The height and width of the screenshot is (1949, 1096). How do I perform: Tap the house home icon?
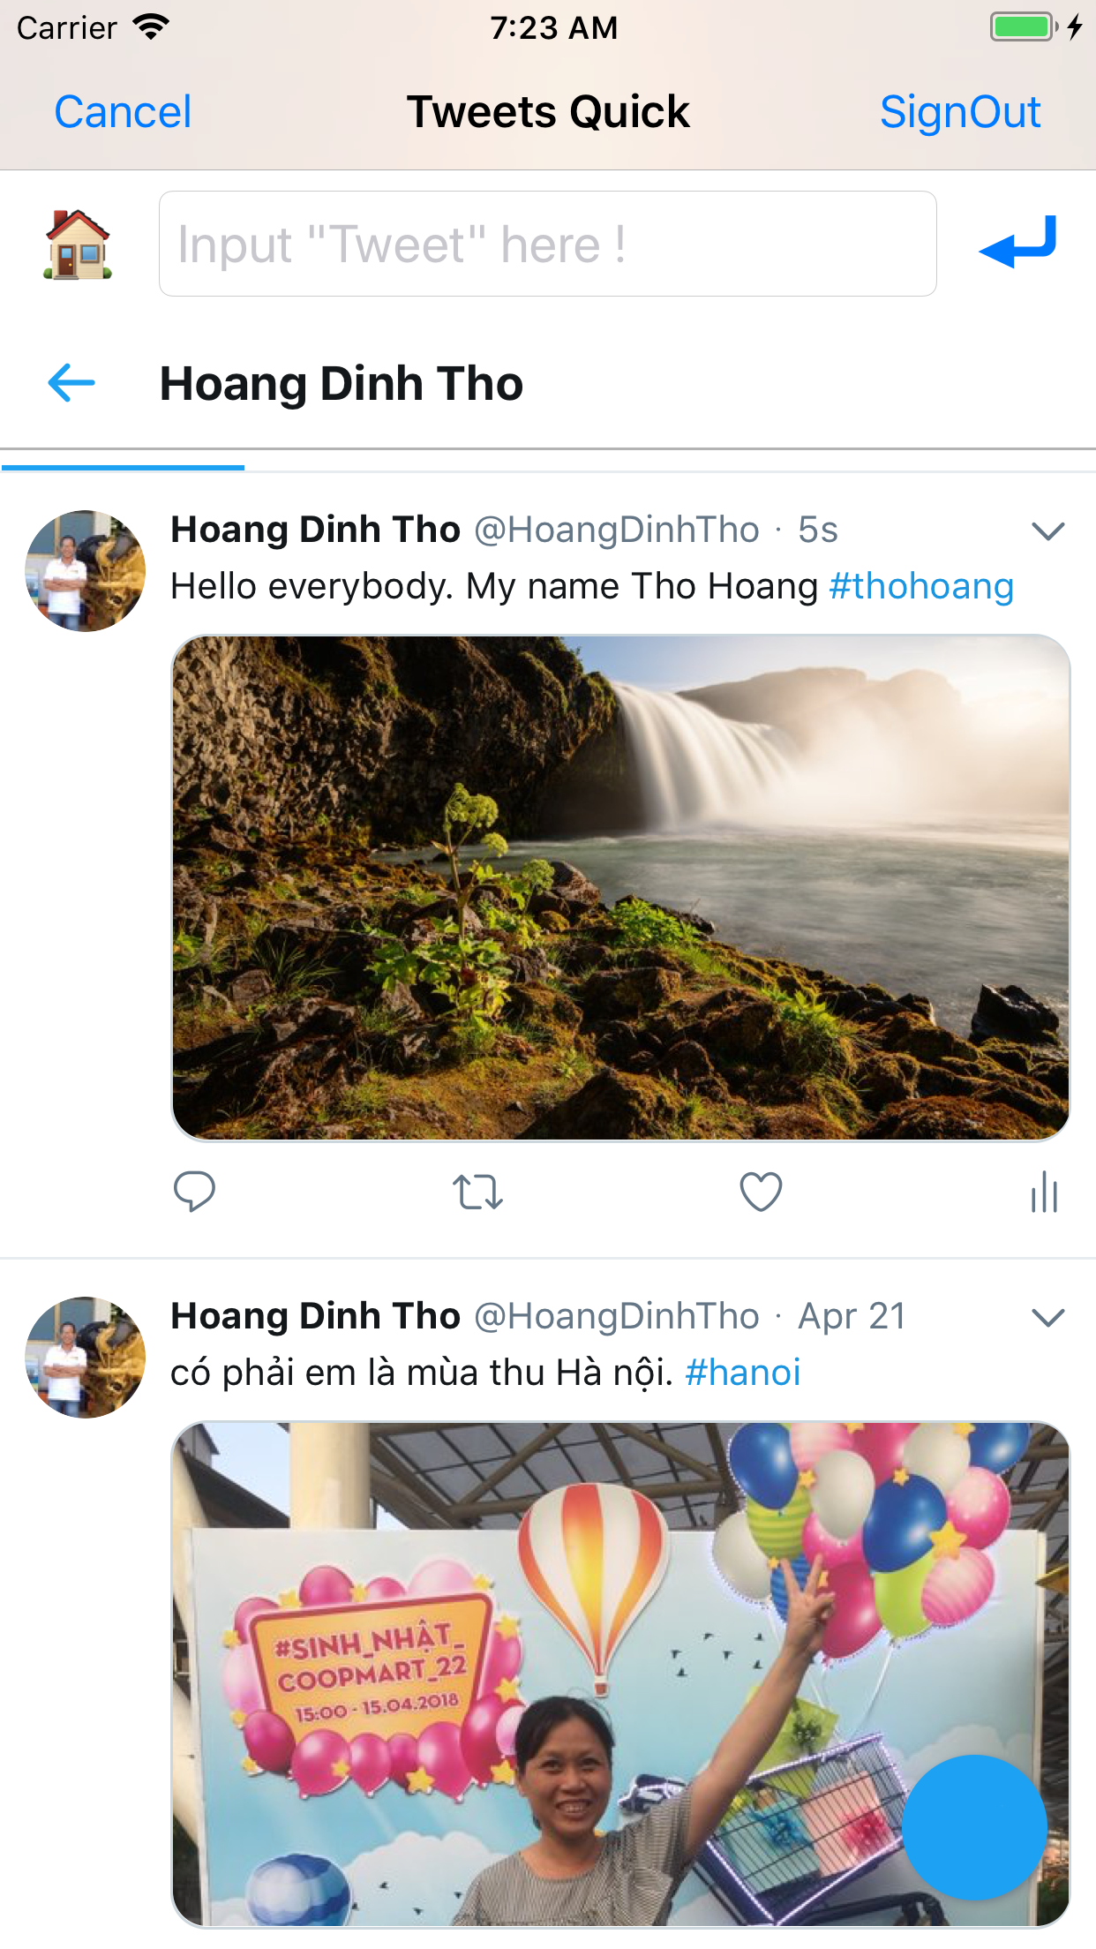78,245
